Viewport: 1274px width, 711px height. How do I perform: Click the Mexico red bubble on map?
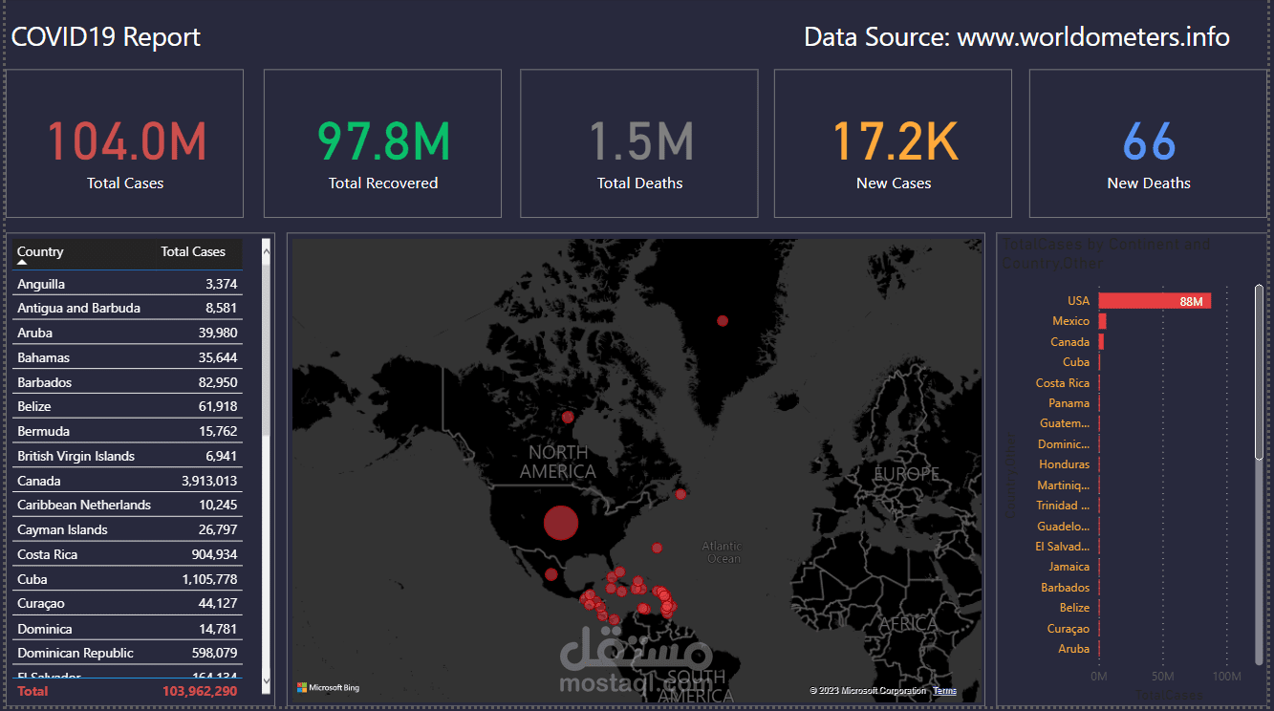pos(551,574)
